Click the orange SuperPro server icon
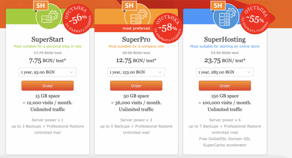 (x=136, y=17)
